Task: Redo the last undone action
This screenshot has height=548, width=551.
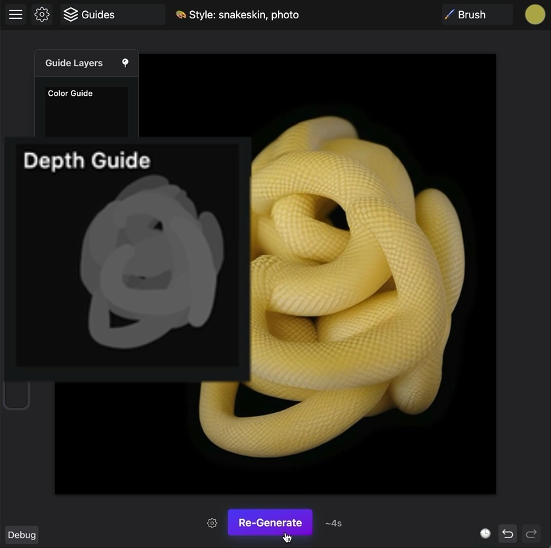Action: [531, 534]
